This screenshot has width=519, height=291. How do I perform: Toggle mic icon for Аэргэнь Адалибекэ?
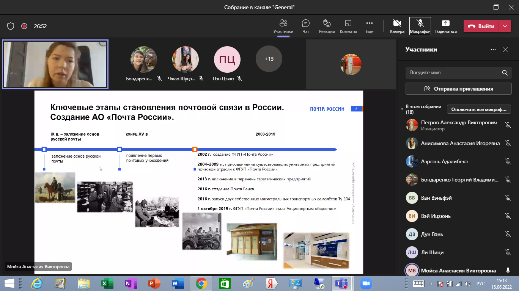(x=508, y=161)
